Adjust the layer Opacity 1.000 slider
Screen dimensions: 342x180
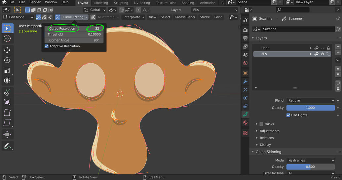click(x=311, y=108)
